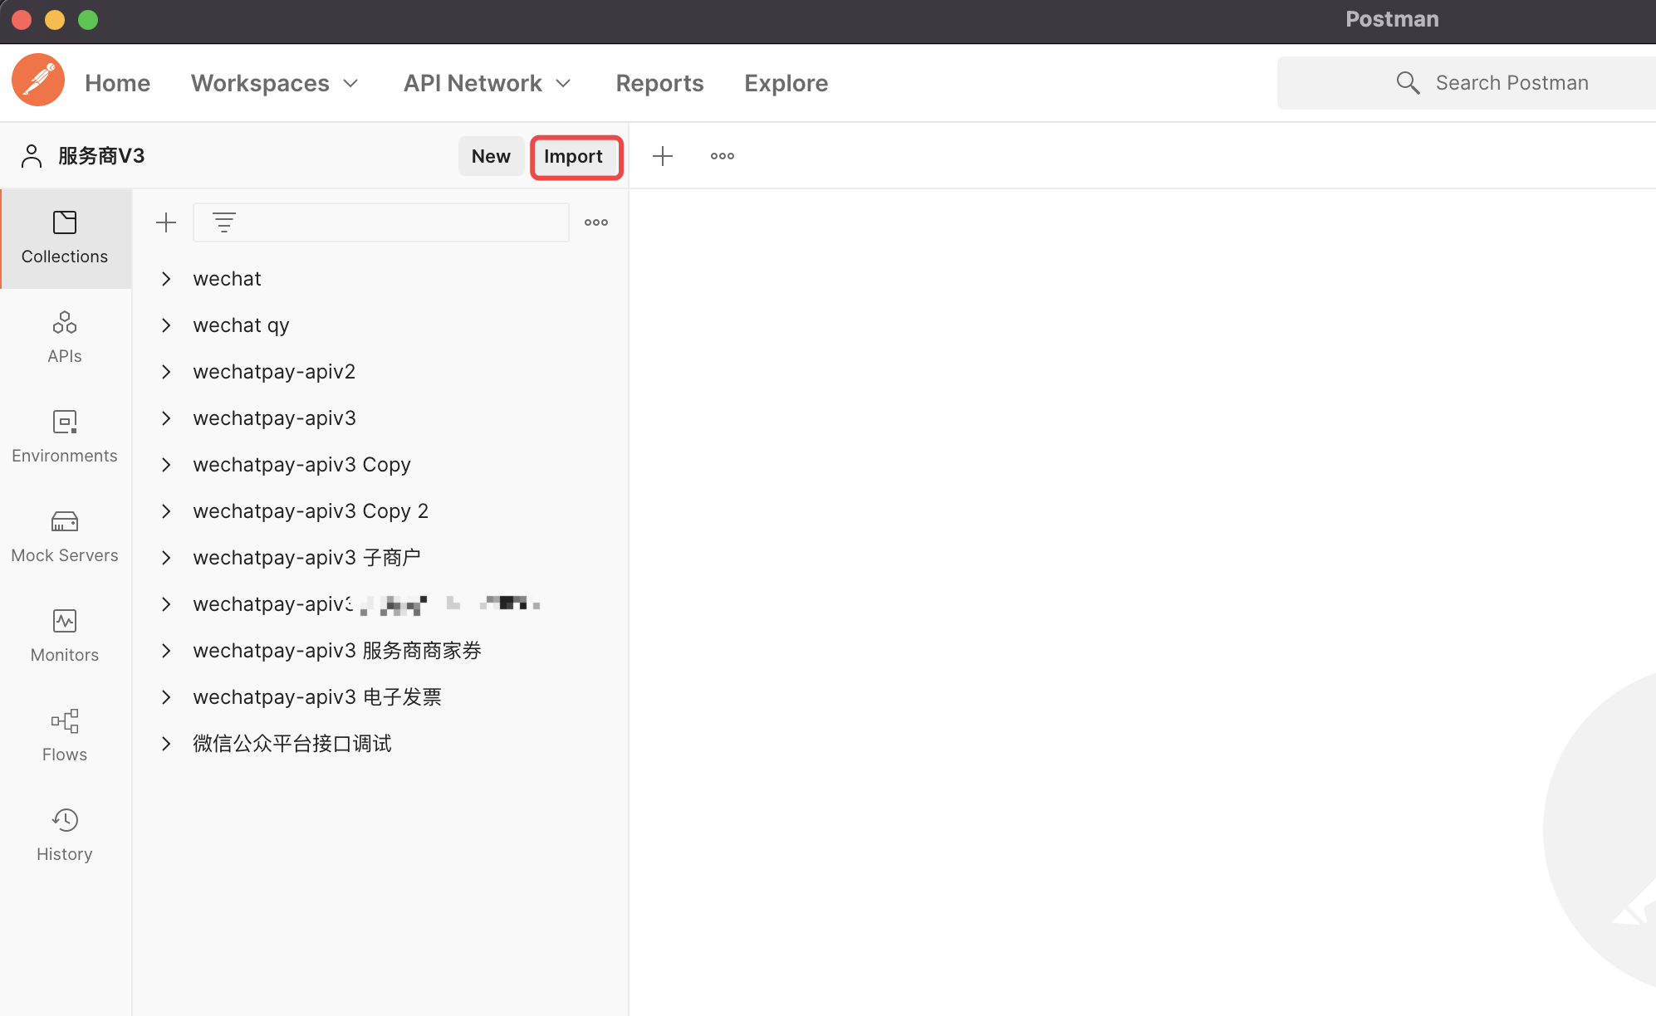Click the Postman logo icon
This screenshot has width=1656, height=1016.
pos(38,81)
